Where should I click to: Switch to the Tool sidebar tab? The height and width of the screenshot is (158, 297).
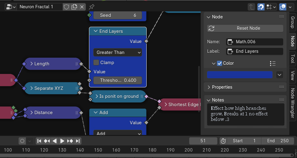click(x=293, y=59)
